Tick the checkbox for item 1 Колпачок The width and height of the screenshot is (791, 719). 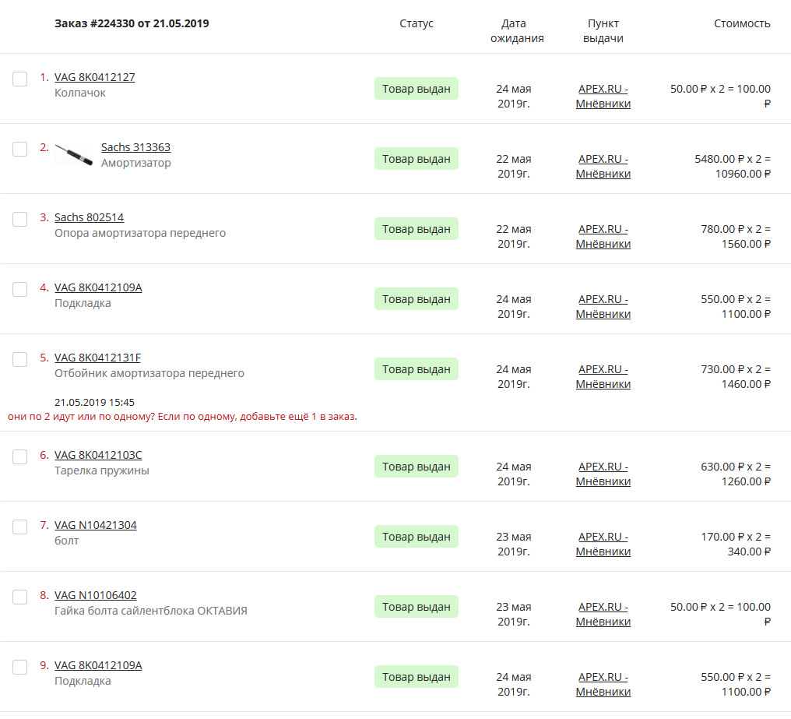[x=20, y=79]
